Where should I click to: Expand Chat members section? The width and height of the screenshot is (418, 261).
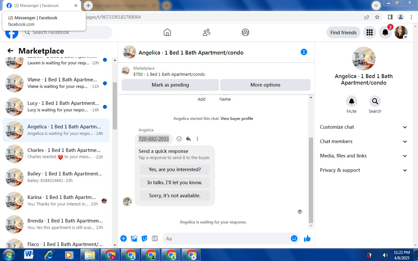coord(364,141)
